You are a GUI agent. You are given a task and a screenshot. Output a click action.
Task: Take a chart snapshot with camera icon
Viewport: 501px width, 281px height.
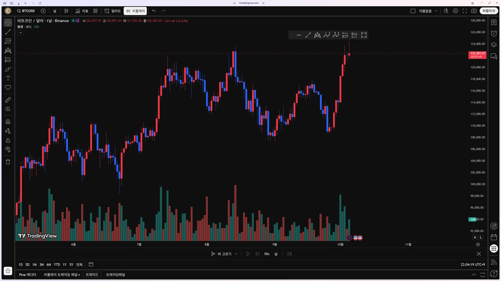pyautogui.click(x=474, y=11)
